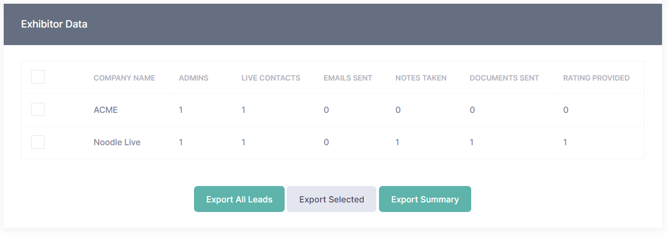Click the Admins column header
This screenshot has height=239, width=670.
193,78
